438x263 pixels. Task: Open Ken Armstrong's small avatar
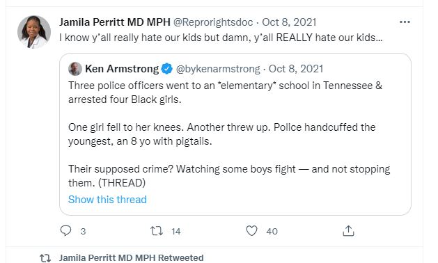[75, 69]
